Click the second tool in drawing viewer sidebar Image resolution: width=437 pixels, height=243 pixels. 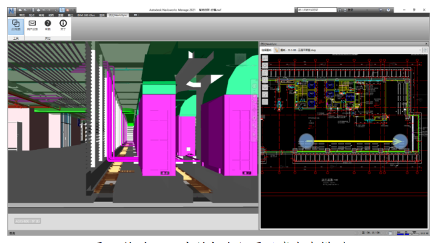[264, 65]
